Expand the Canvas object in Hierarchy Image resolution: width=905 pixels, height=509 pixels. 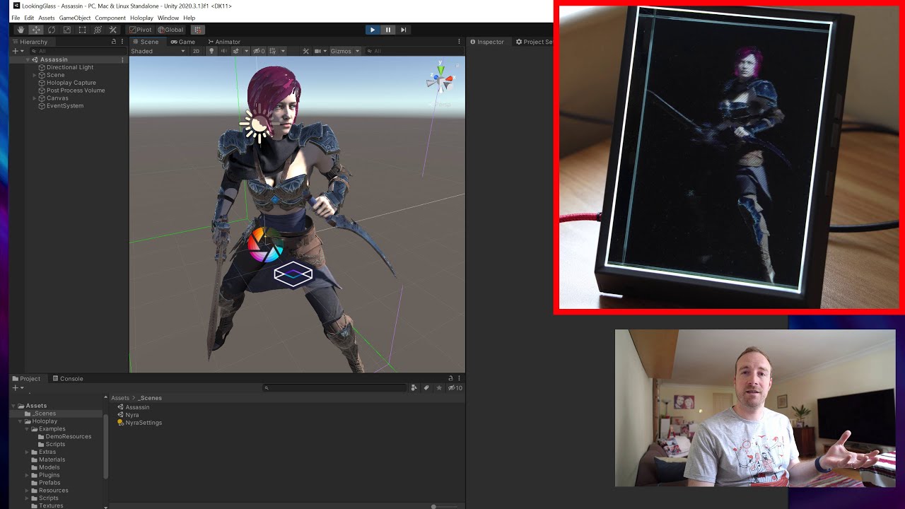tap(35, 98)
